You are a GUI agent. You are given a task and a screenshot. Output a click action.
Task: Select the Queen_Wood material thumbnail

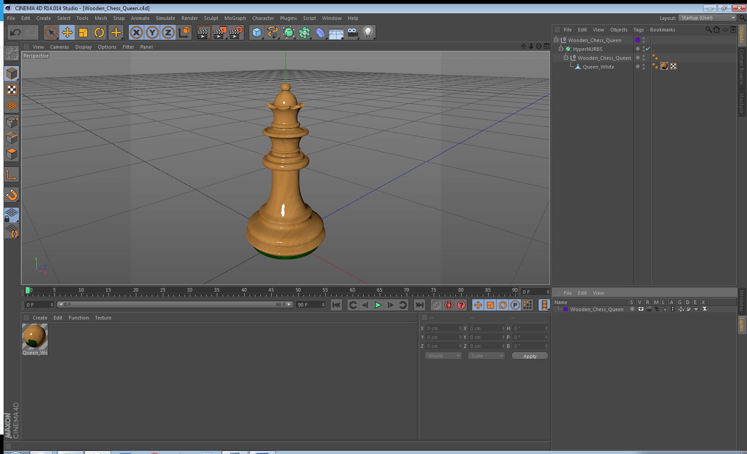(x=35, y=336)
